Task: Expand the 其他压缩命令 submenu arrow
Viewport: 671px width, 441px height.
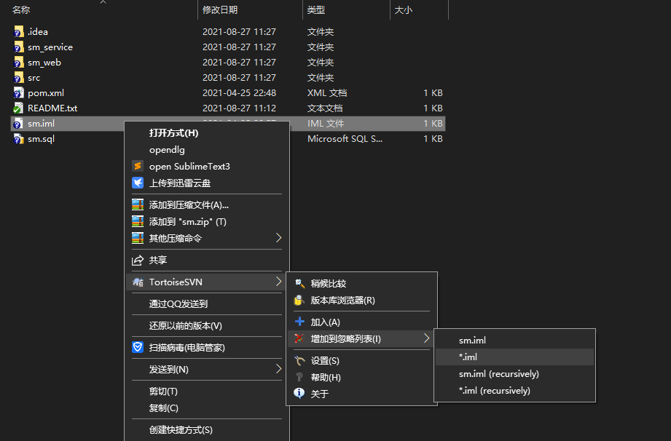Action: coord(278,237)
